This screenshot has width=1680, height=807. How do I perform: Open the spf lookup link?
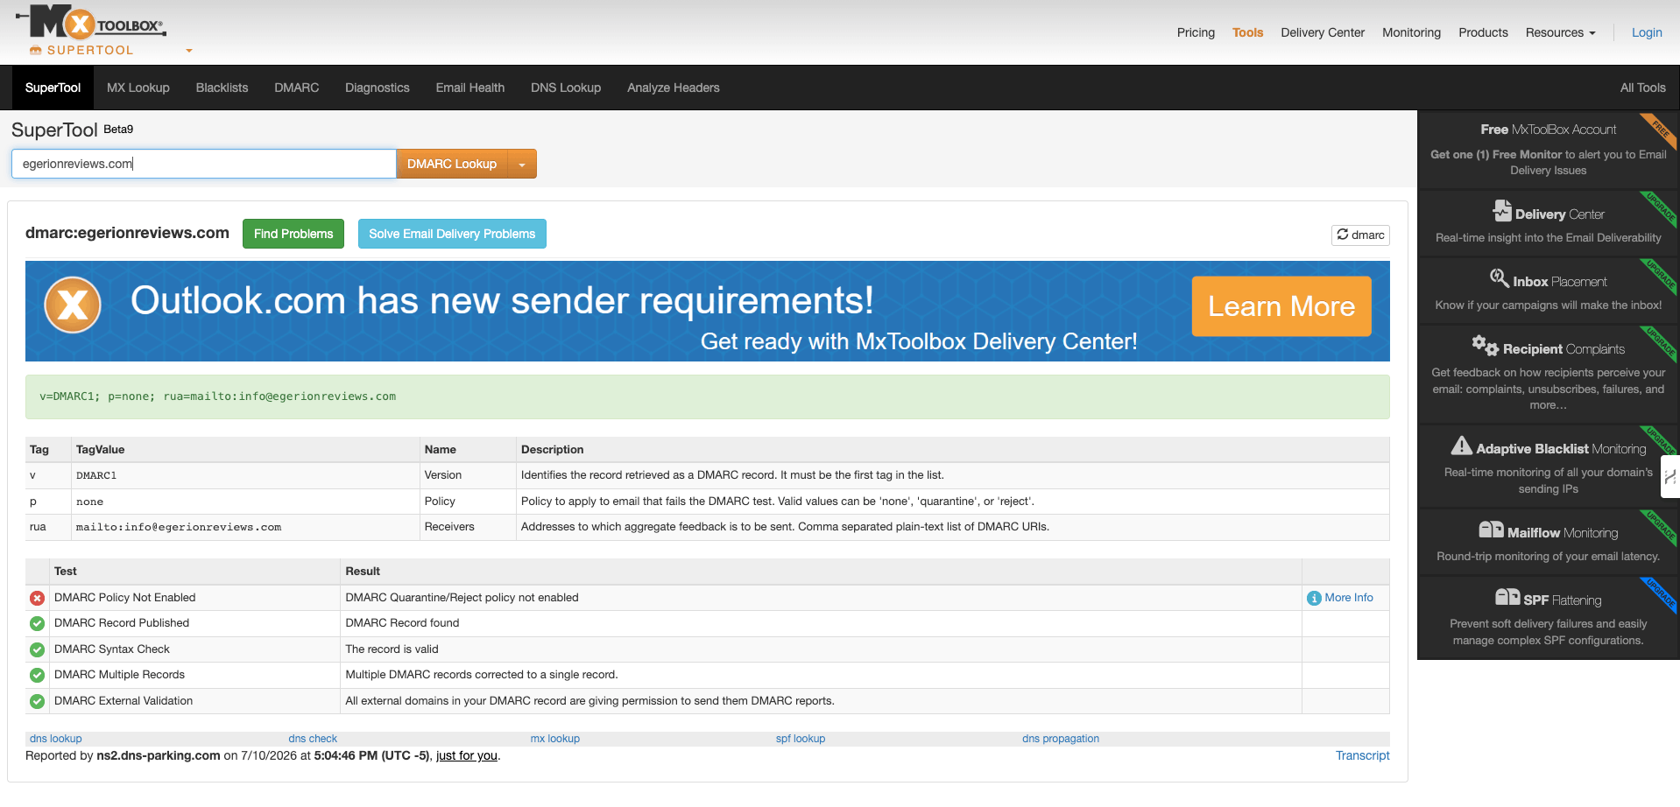point(801,739)
